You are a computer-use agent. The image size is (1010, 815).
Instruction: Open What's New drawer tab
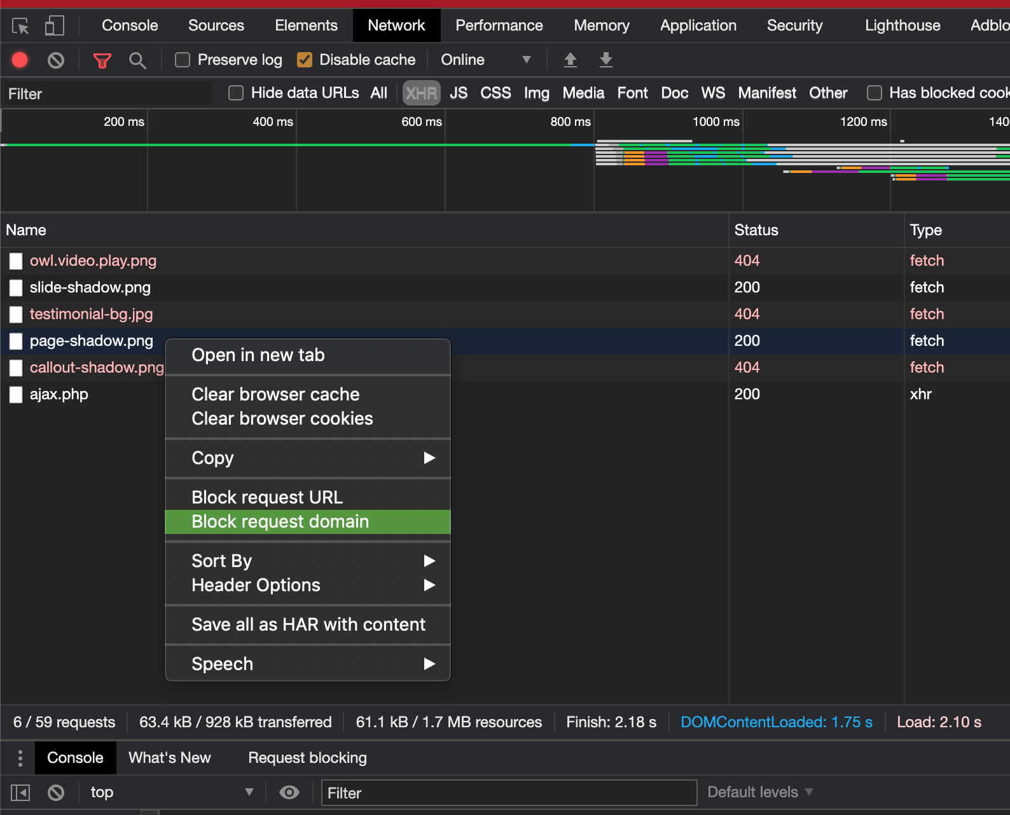pyautogui.click(x=169, y=758)
